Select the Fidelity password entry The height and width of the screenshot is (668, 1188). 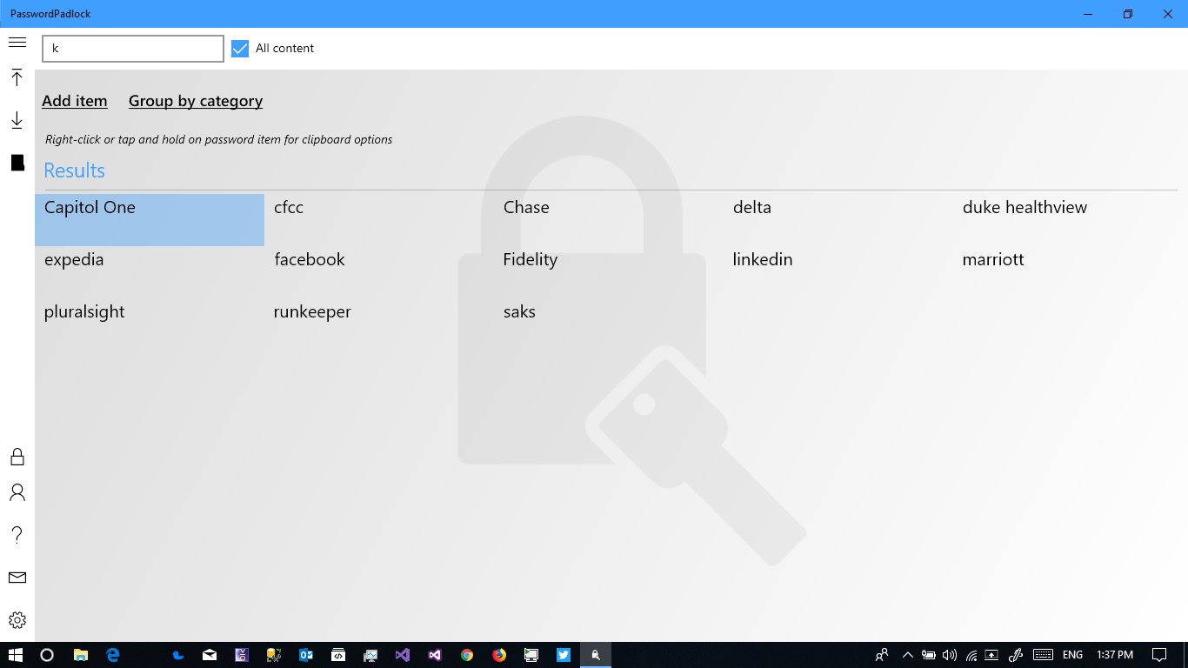530,259
